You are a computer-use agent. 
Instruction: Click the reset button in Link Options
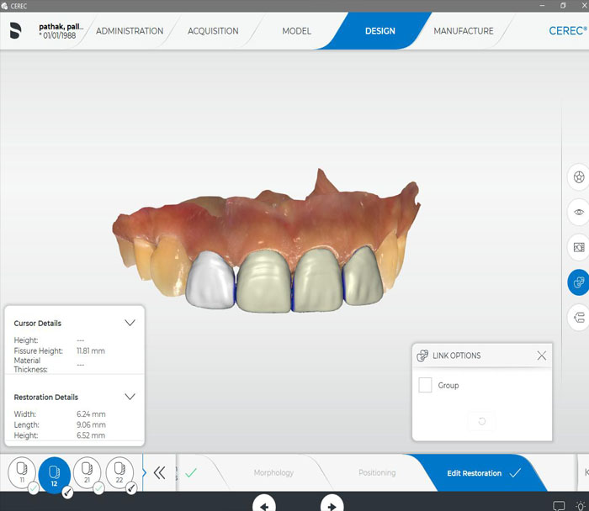click(482, 421)
